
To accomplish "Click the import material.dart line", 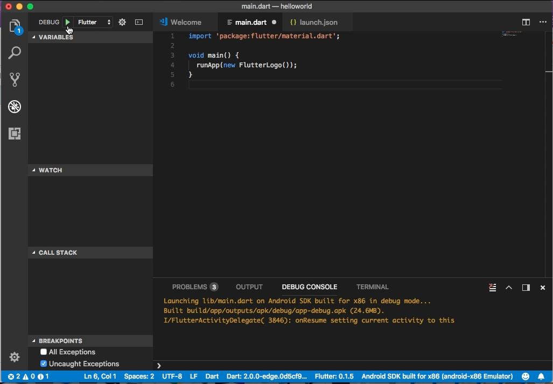I will [x=264, y=36].
